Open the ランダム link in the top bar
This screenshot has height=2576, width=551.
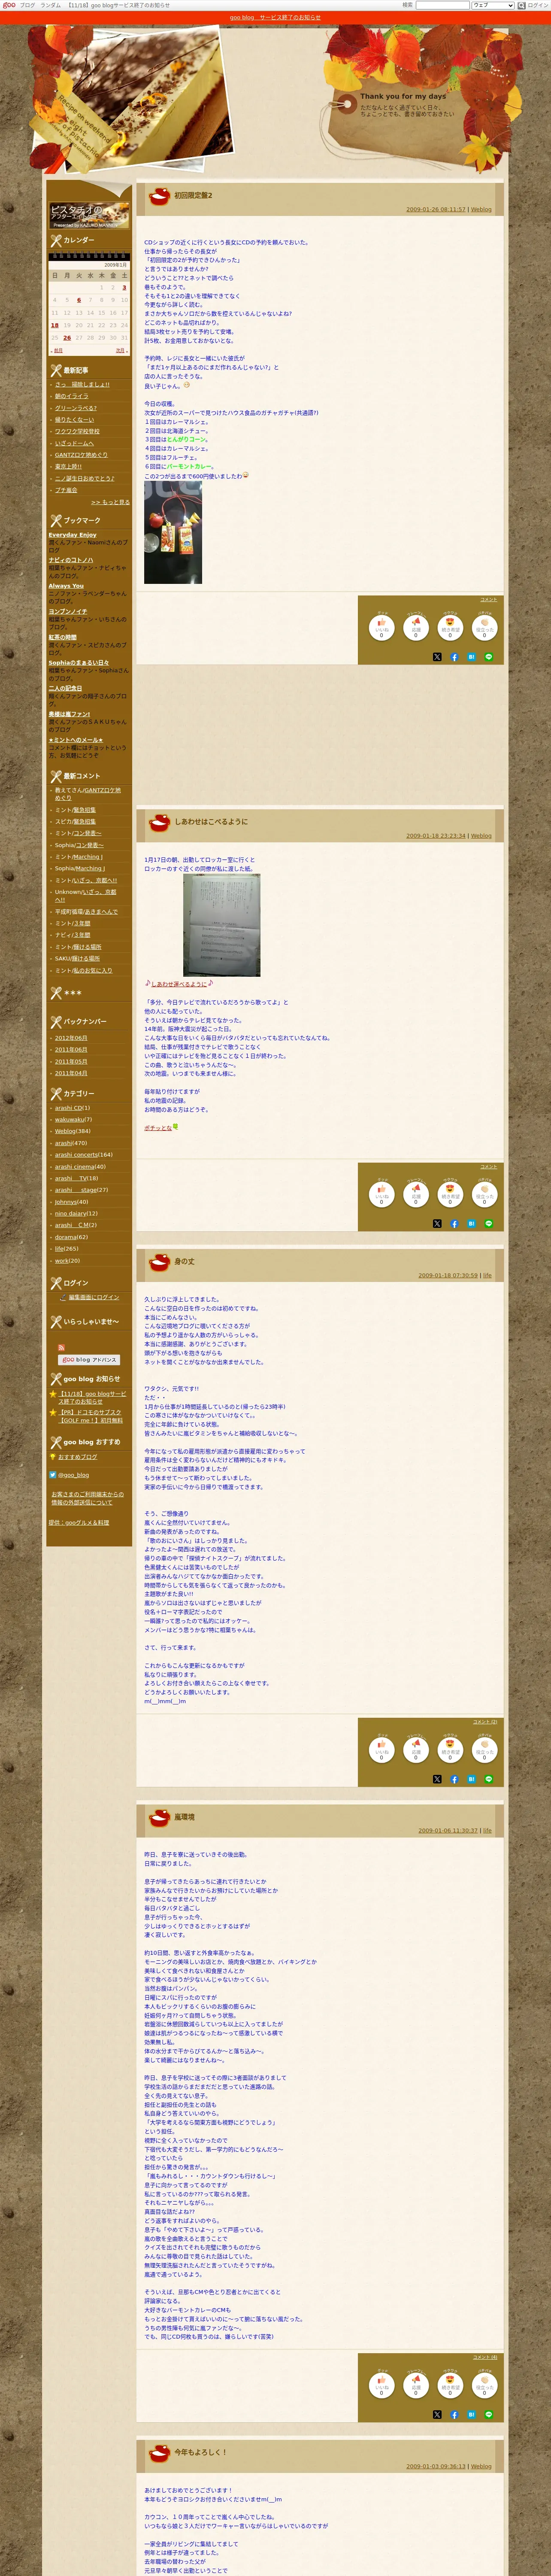click(x=50, y=5)
